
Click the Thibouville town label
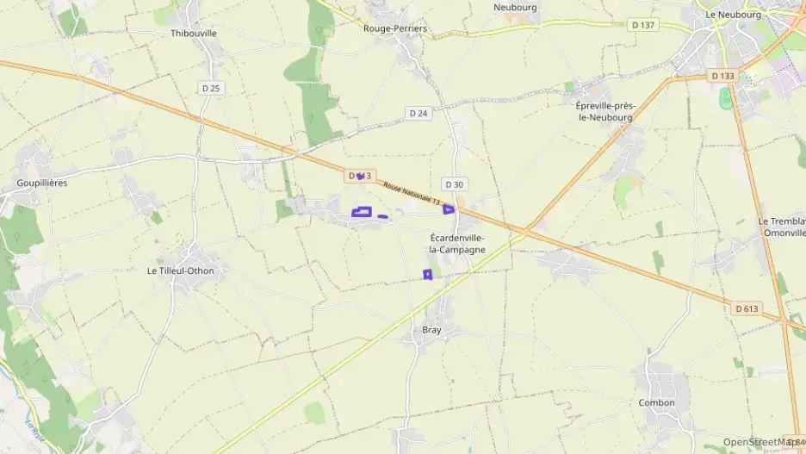[x=194, y=34]
